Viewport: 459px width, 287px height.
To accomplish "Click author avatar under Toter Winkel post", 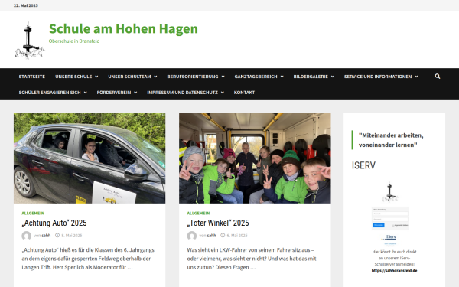I will click(x=192, y=236).
